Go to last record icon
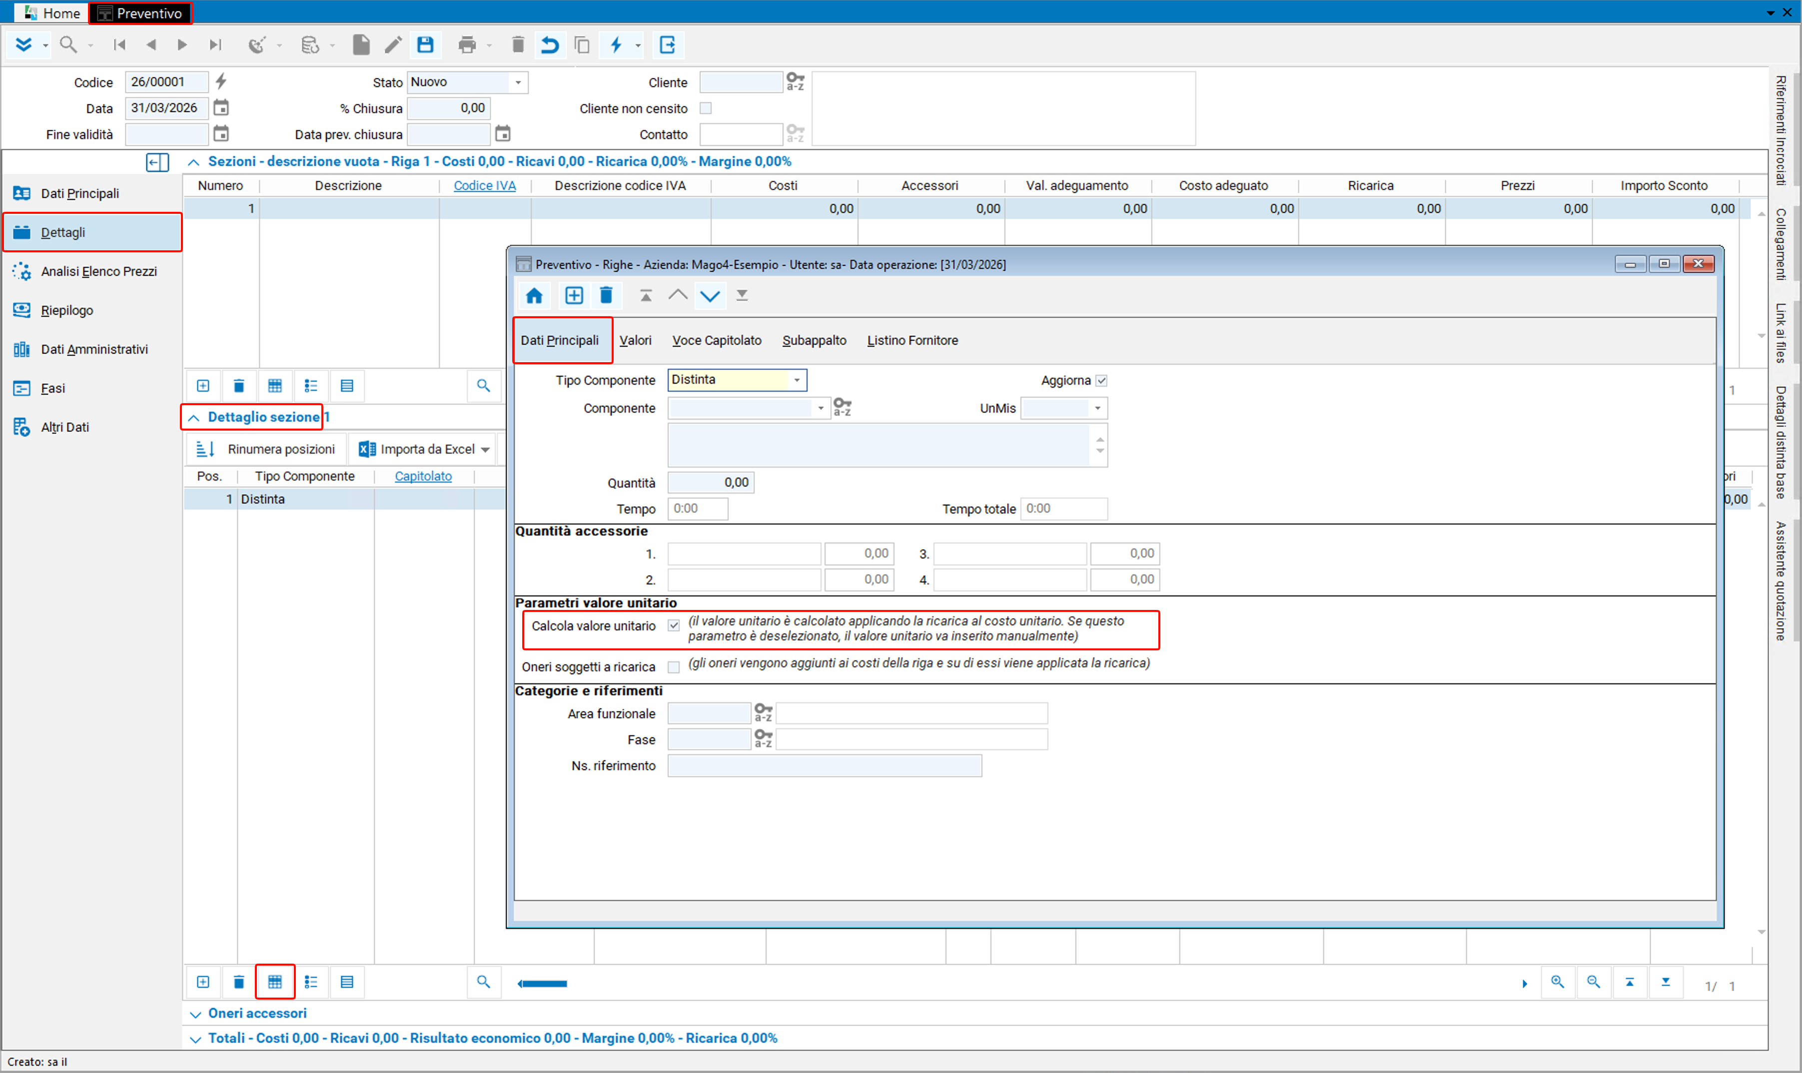The width and height of the screenshot is (1802, 1073). (x=215, y=45)
